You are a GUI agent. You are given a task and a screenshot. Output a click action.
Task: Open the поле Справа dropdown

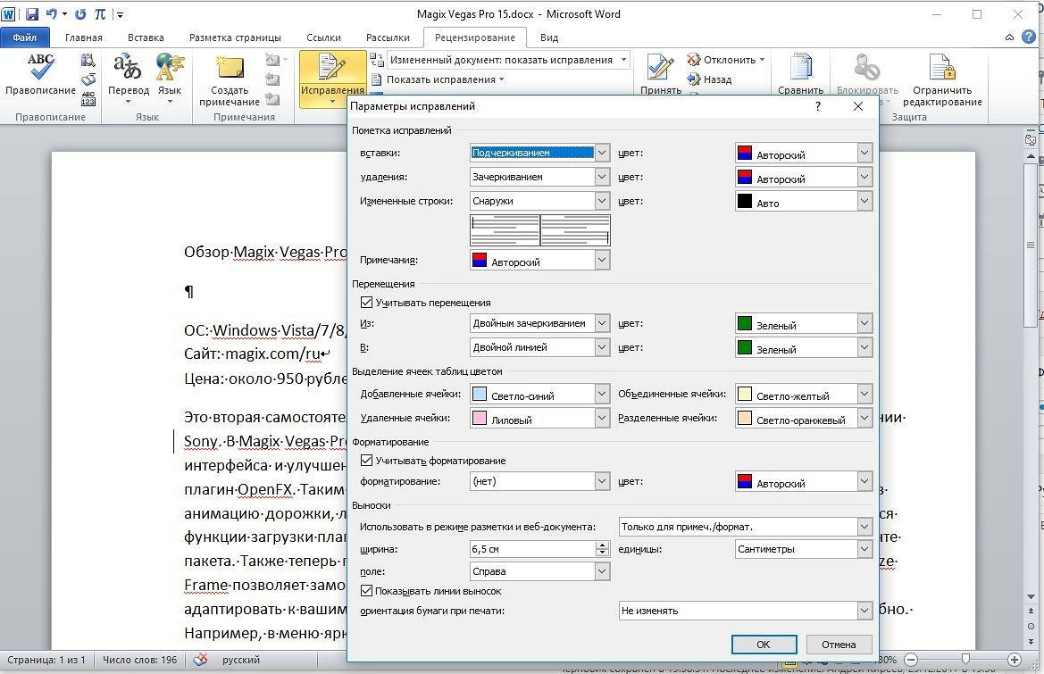coord(539,570)
